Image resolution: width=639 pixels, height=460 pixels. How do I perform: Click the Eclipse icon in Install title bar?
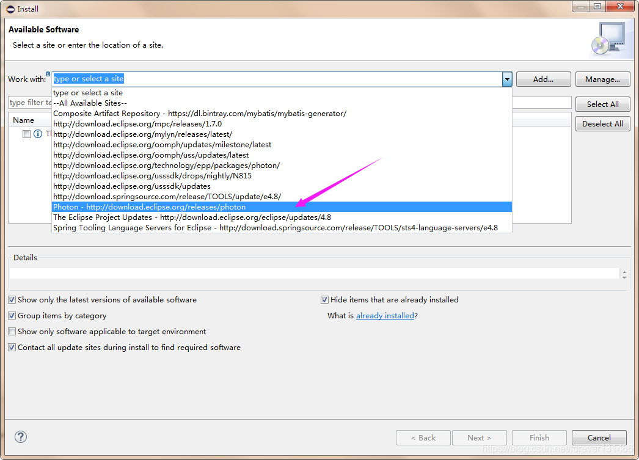click(x=10, y=9)
